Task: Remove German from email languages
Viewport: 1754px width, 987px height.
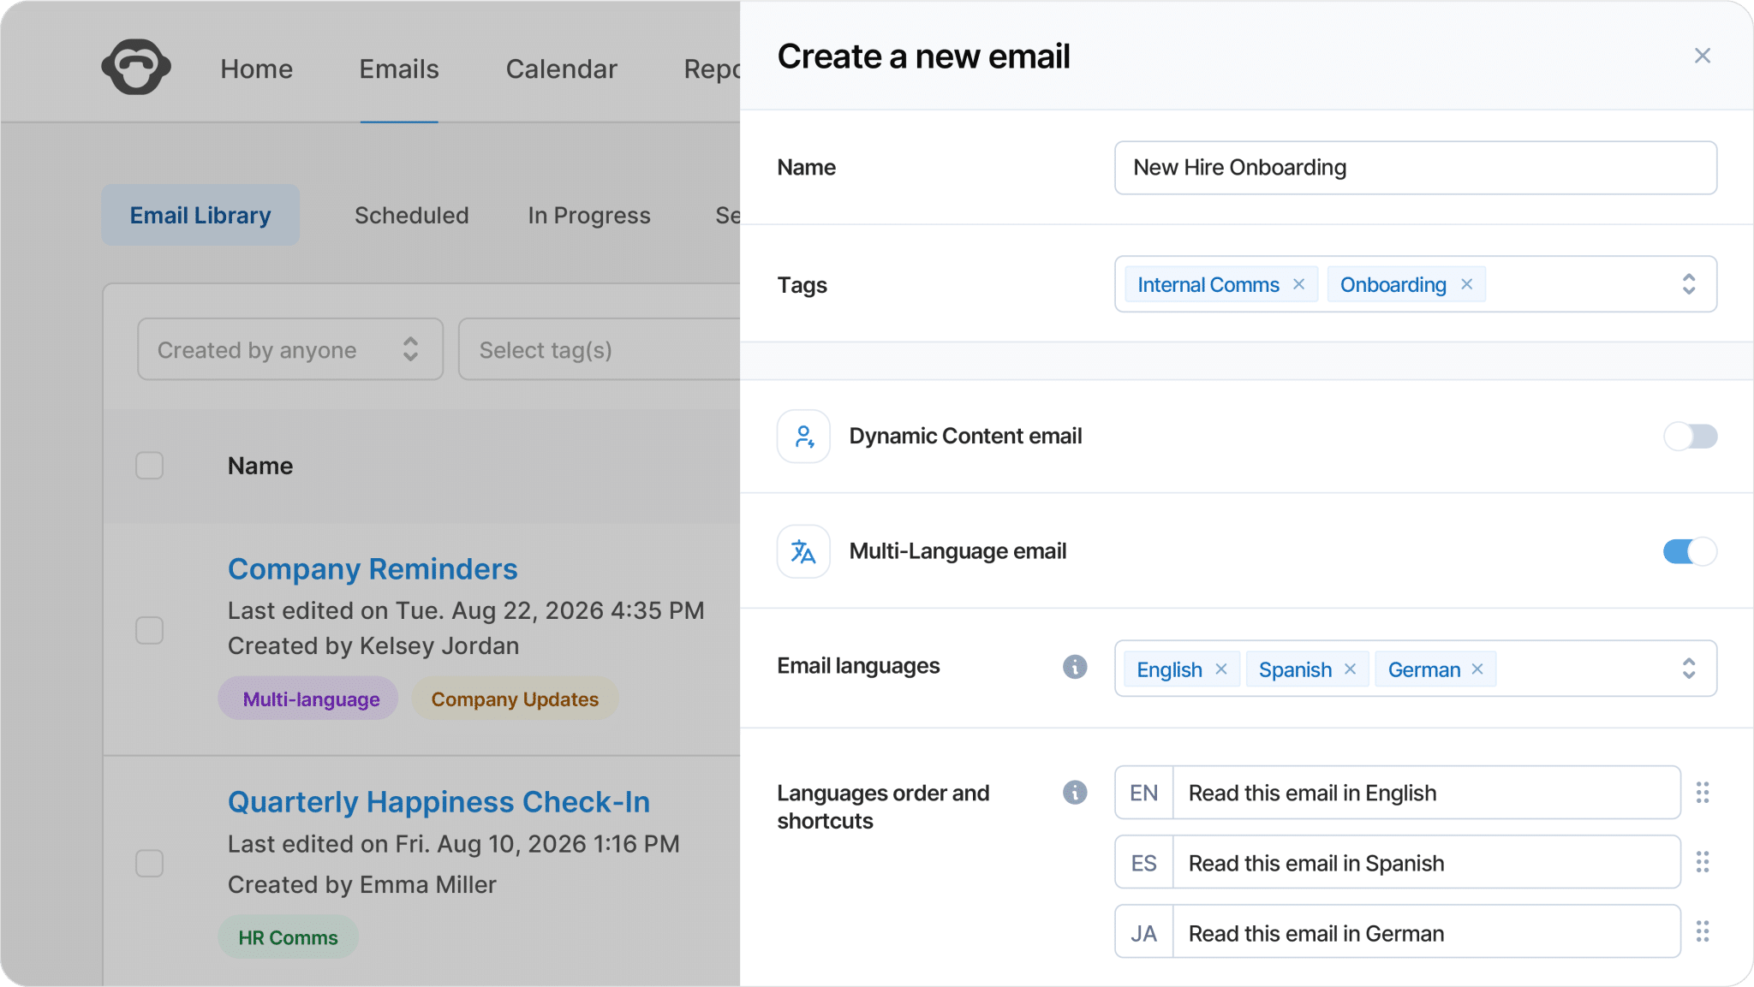Action: pos(1477,669)
